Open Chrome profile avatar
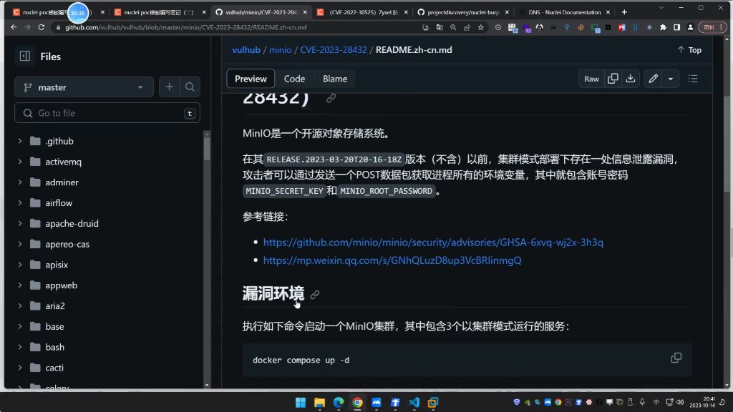Viewport: 733px width, 412px height. pyautogui.click(x=690, y=28)
